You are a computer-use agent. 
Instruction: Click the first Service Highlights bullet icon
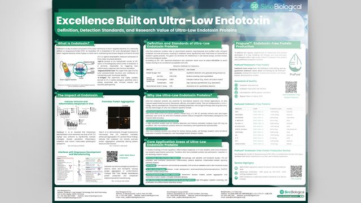pos(236,168)
